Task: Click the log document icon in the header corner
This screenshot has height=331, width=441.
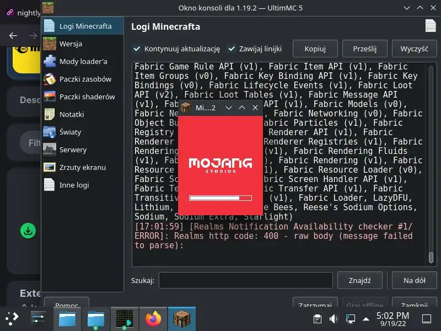Action: point(431,26)
